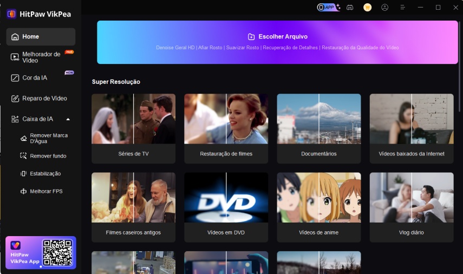Minimize the VikPea window
The height and width of the screenshot is (274, 463).
pos(420,8)
